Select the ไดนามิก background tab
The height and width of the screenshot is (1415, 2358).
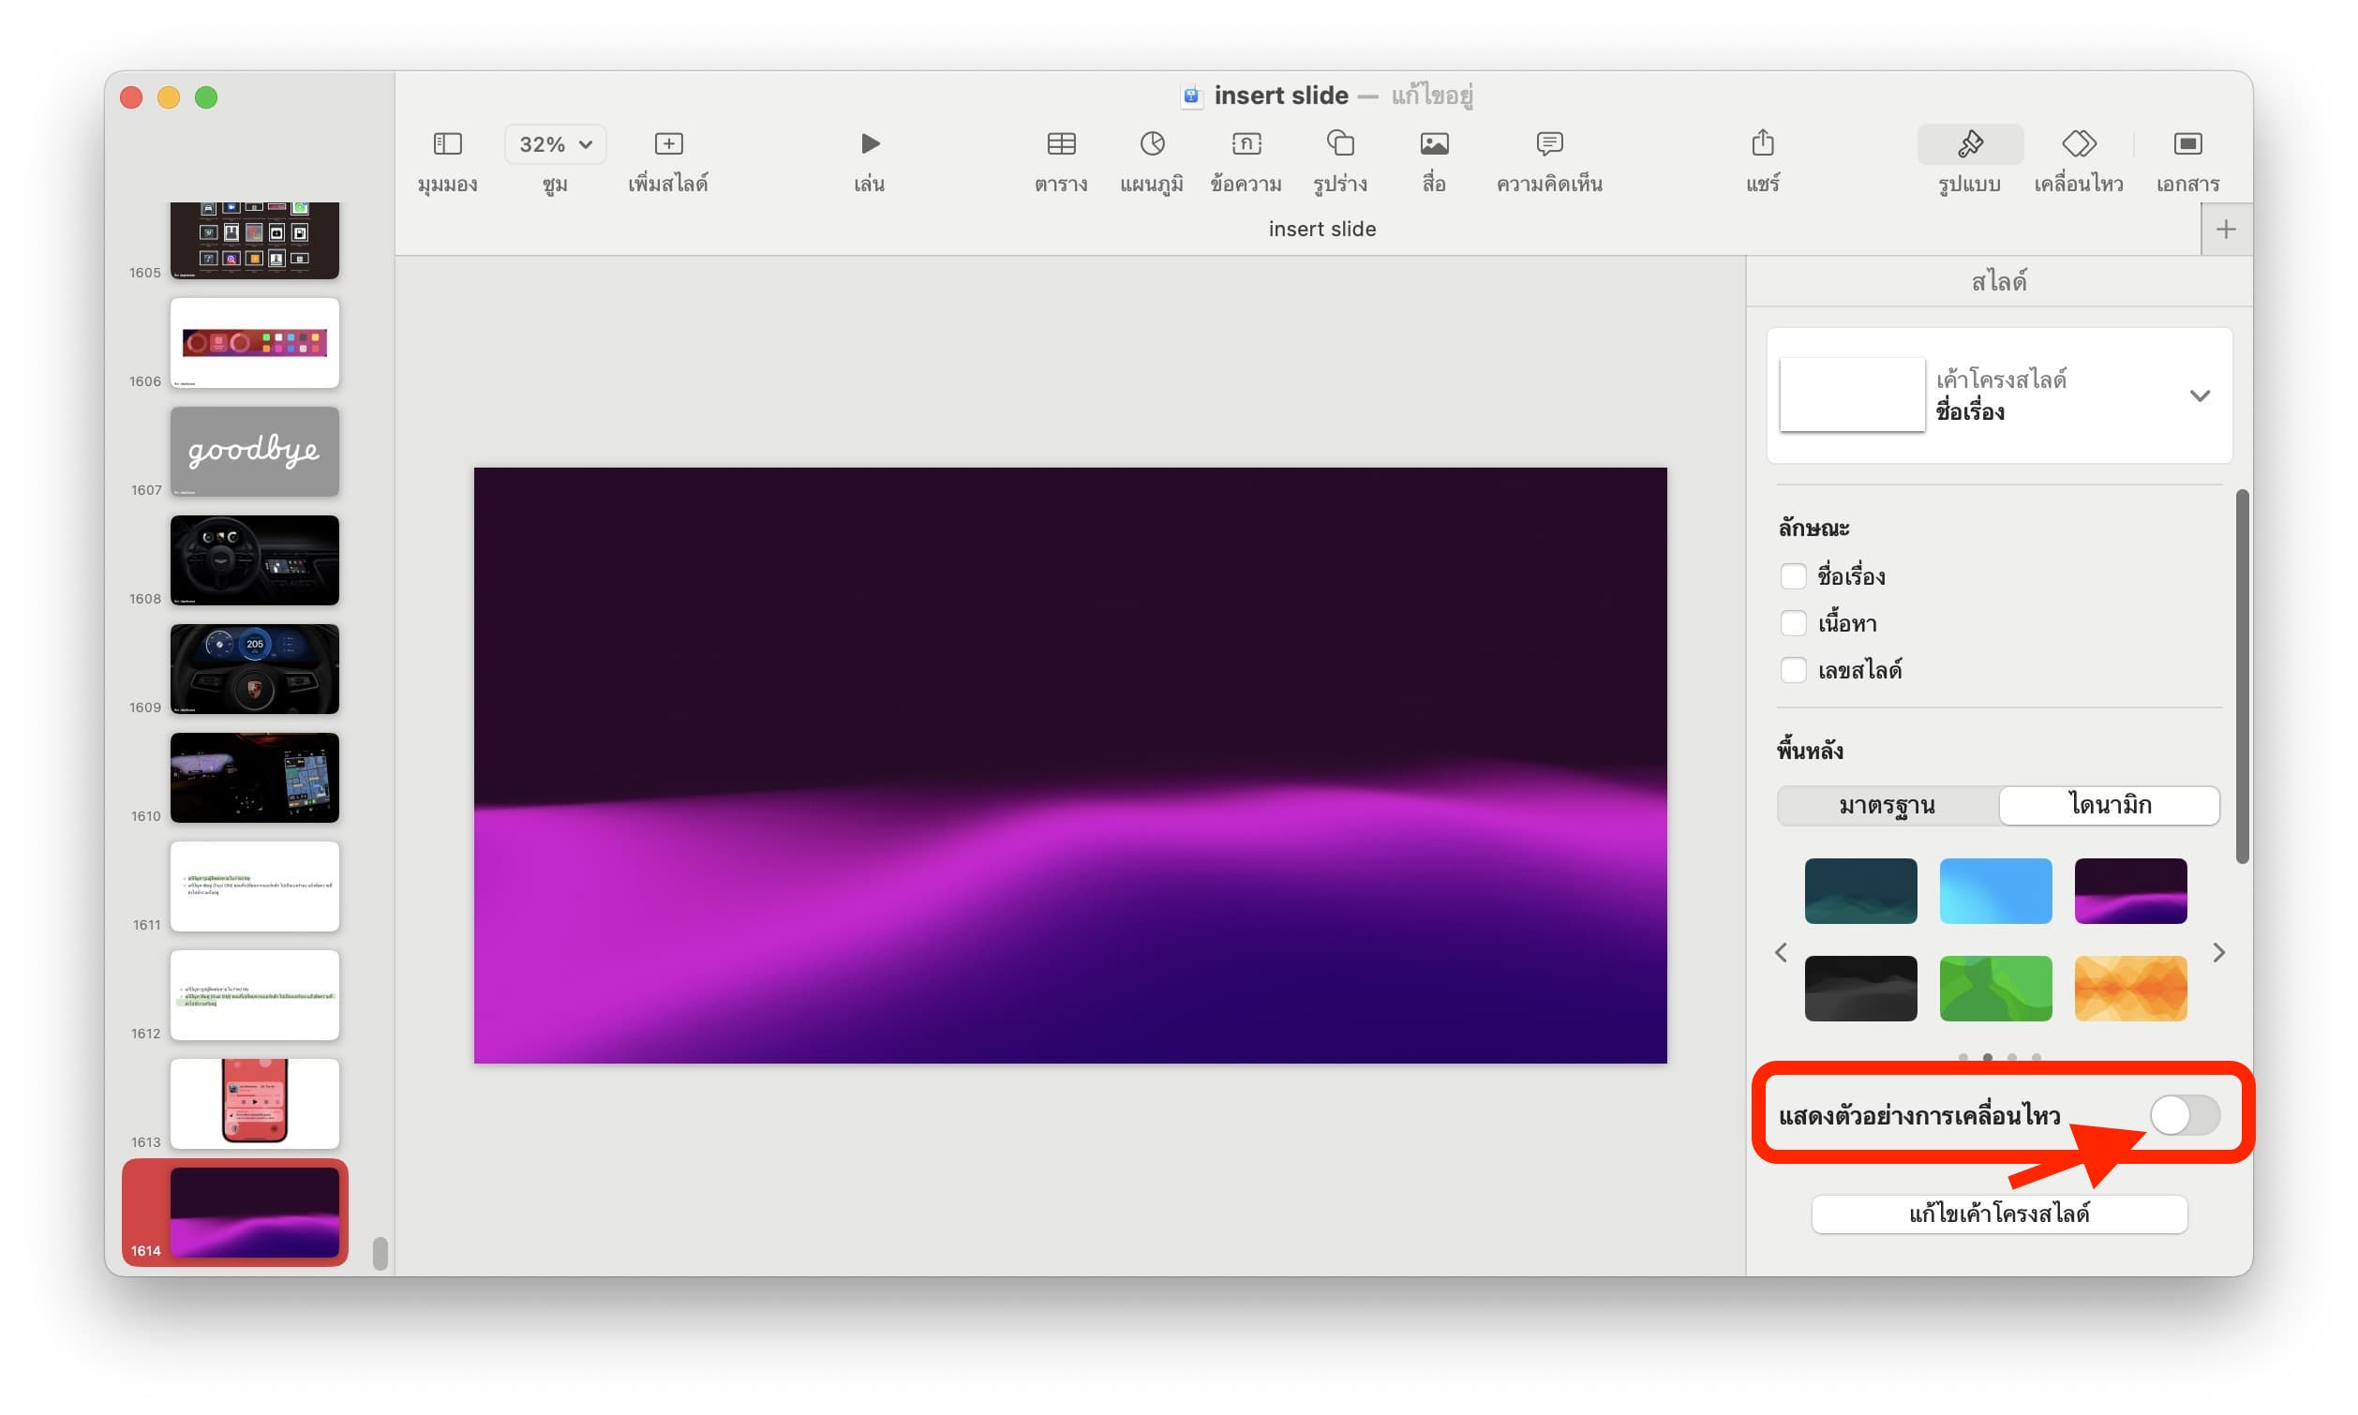(x=2109, y=806)
